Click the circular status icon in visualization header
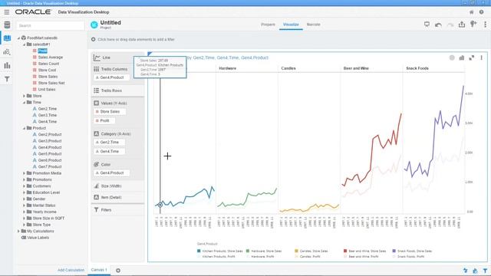This screenshot has height=276, width=491. (x=452, y=58)
